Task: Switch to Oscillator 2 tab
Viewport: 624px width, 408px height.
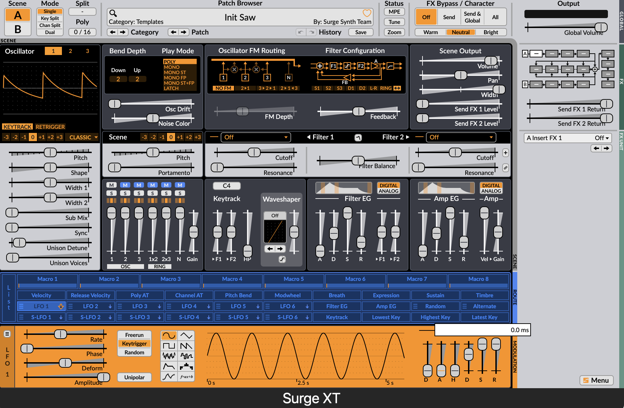Action: tap(70, 51)
